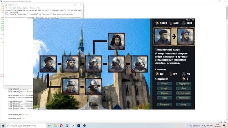
Task: Open the Укрепления category
Action: (x=183, y=98)
